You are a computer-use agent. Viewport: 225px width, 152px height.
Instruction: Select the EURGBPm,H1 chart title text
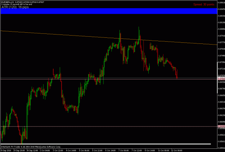coord(7,2)
